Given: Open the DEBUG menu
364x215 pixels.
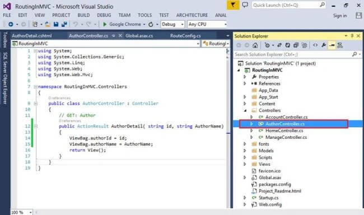Looking at the screenshot, I should (104, 15).
